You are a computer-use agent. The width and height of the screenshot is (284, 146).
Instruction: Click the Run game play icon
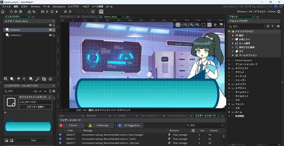[47, 12]
